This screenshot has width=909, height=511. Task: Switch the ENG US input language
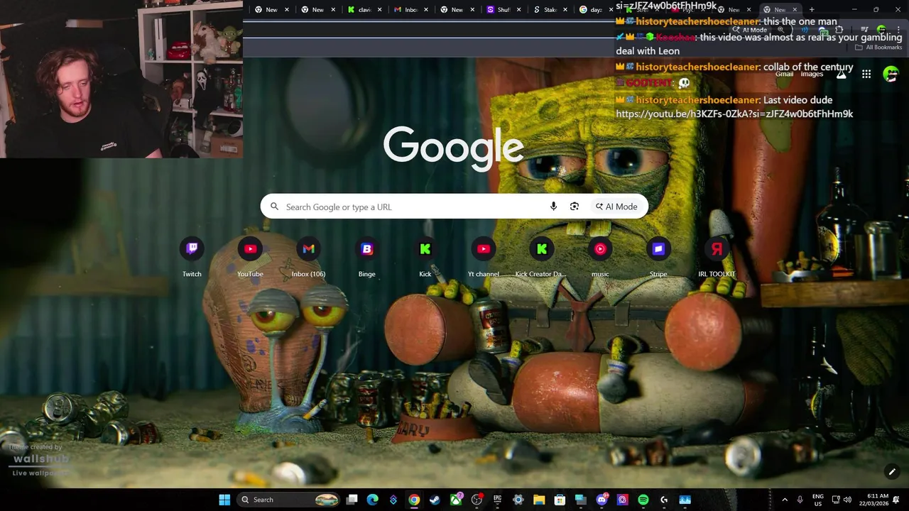pyautogui.click(x=818, y=500)
